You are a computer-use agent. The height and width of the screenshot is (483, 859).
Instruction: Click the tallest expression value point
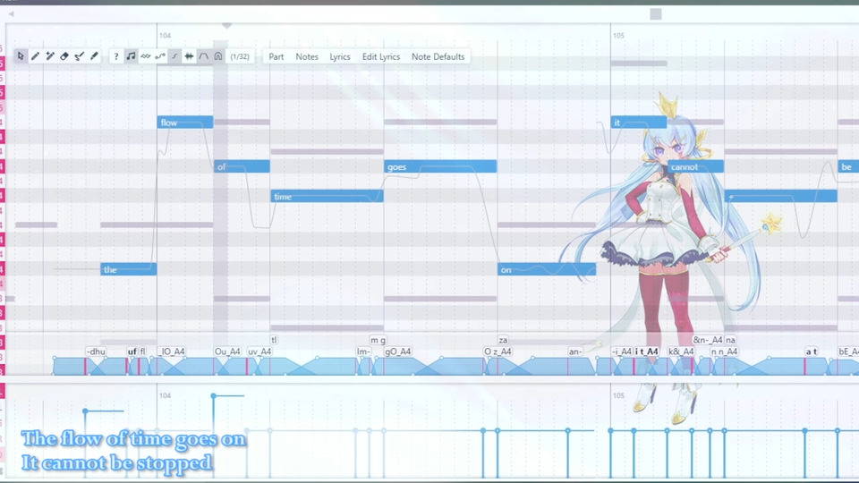(x=214, y=395)
